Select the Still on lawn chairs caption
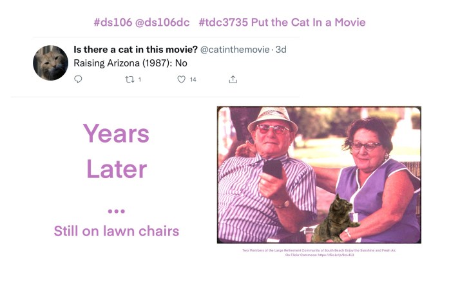Image resolution: width=451 pixels, height=307 pixels. (x=117, y=231)
